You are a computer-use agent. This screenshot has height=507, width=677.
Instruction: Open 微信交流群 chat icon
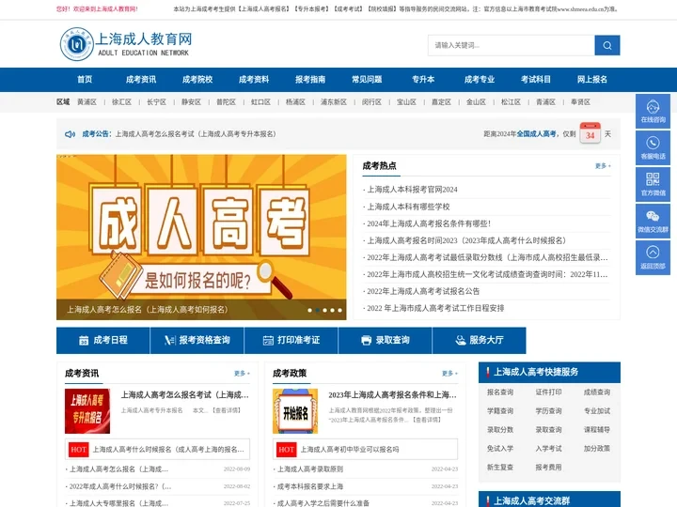pyautogui.click(x=653, y=221)
